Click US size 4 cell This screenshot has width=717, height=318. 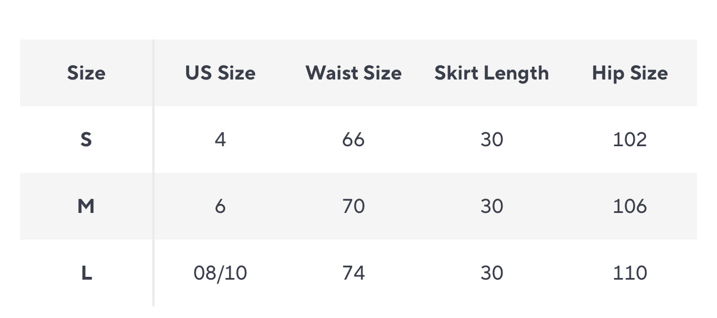pyautogui.click(x=220, y=140)
